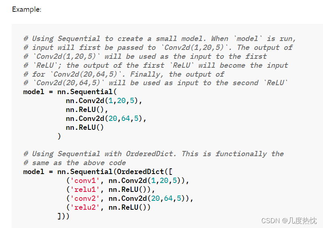Click the nn.Conv2d(1,20,5) line in first model
Image resolution: width=323 pixels, height=228 pixels.
click(x=104, y=101)
